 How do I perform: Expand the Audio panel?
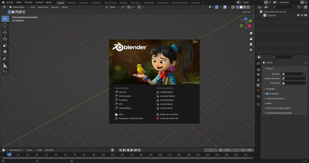point(268,103)
